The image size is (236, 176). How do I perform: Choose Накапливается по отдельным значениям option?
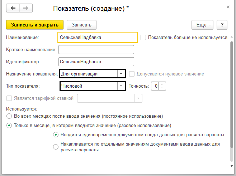(x=56, y=147)
